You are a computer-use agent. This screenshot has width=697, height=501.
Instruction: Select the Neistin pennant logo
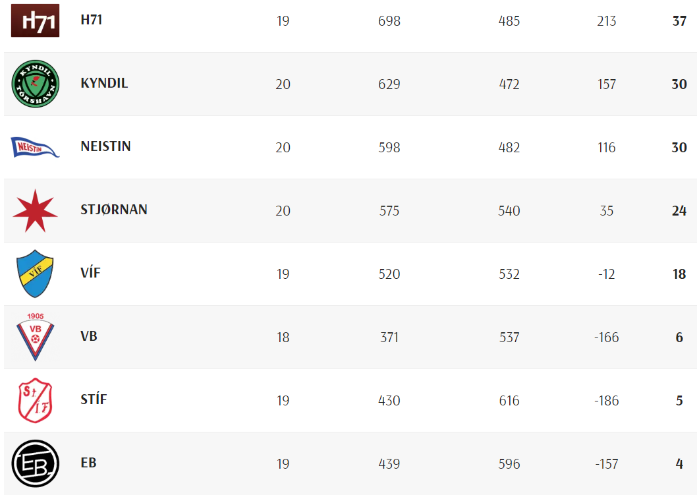coord(35,147)
